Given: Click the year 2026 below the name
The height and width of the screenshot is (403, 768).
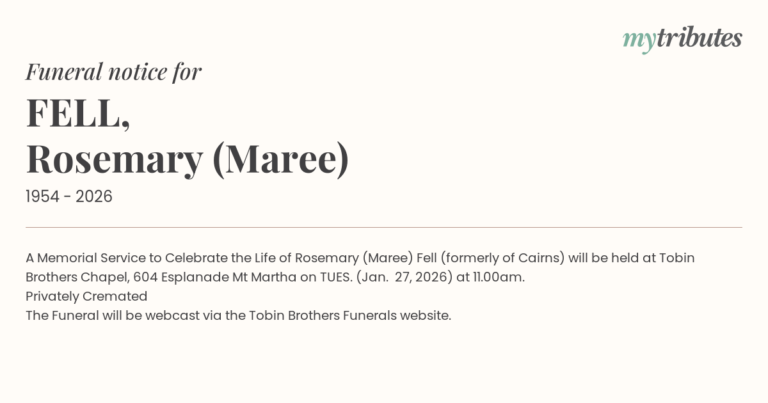Looking at the screenshot, I should (x=94, y=197).
